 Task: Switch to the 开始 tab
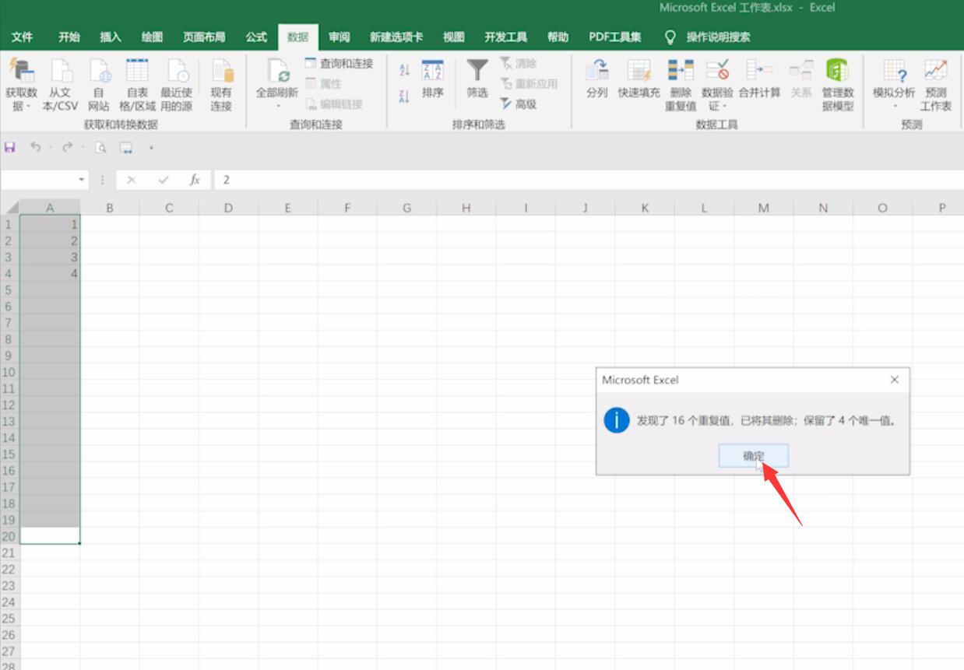coord(69,37)
